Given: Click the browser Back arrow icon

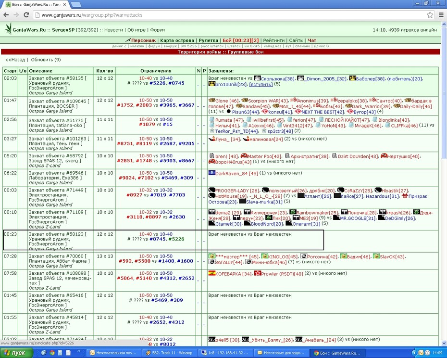Looking at the screenshot, I should 6,15.
